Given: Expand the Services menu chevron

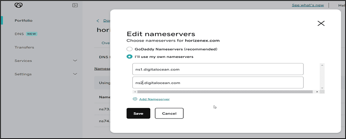Looking at the screenshot, I should coord(75,61).
